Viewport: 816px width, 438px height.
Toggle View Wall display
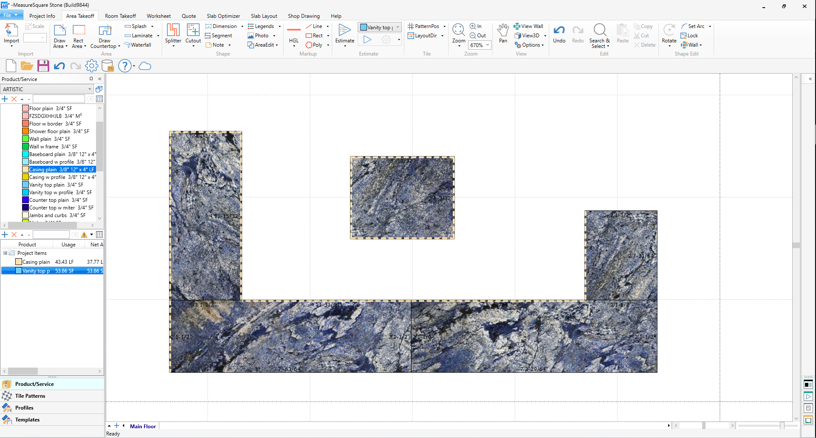528,26
